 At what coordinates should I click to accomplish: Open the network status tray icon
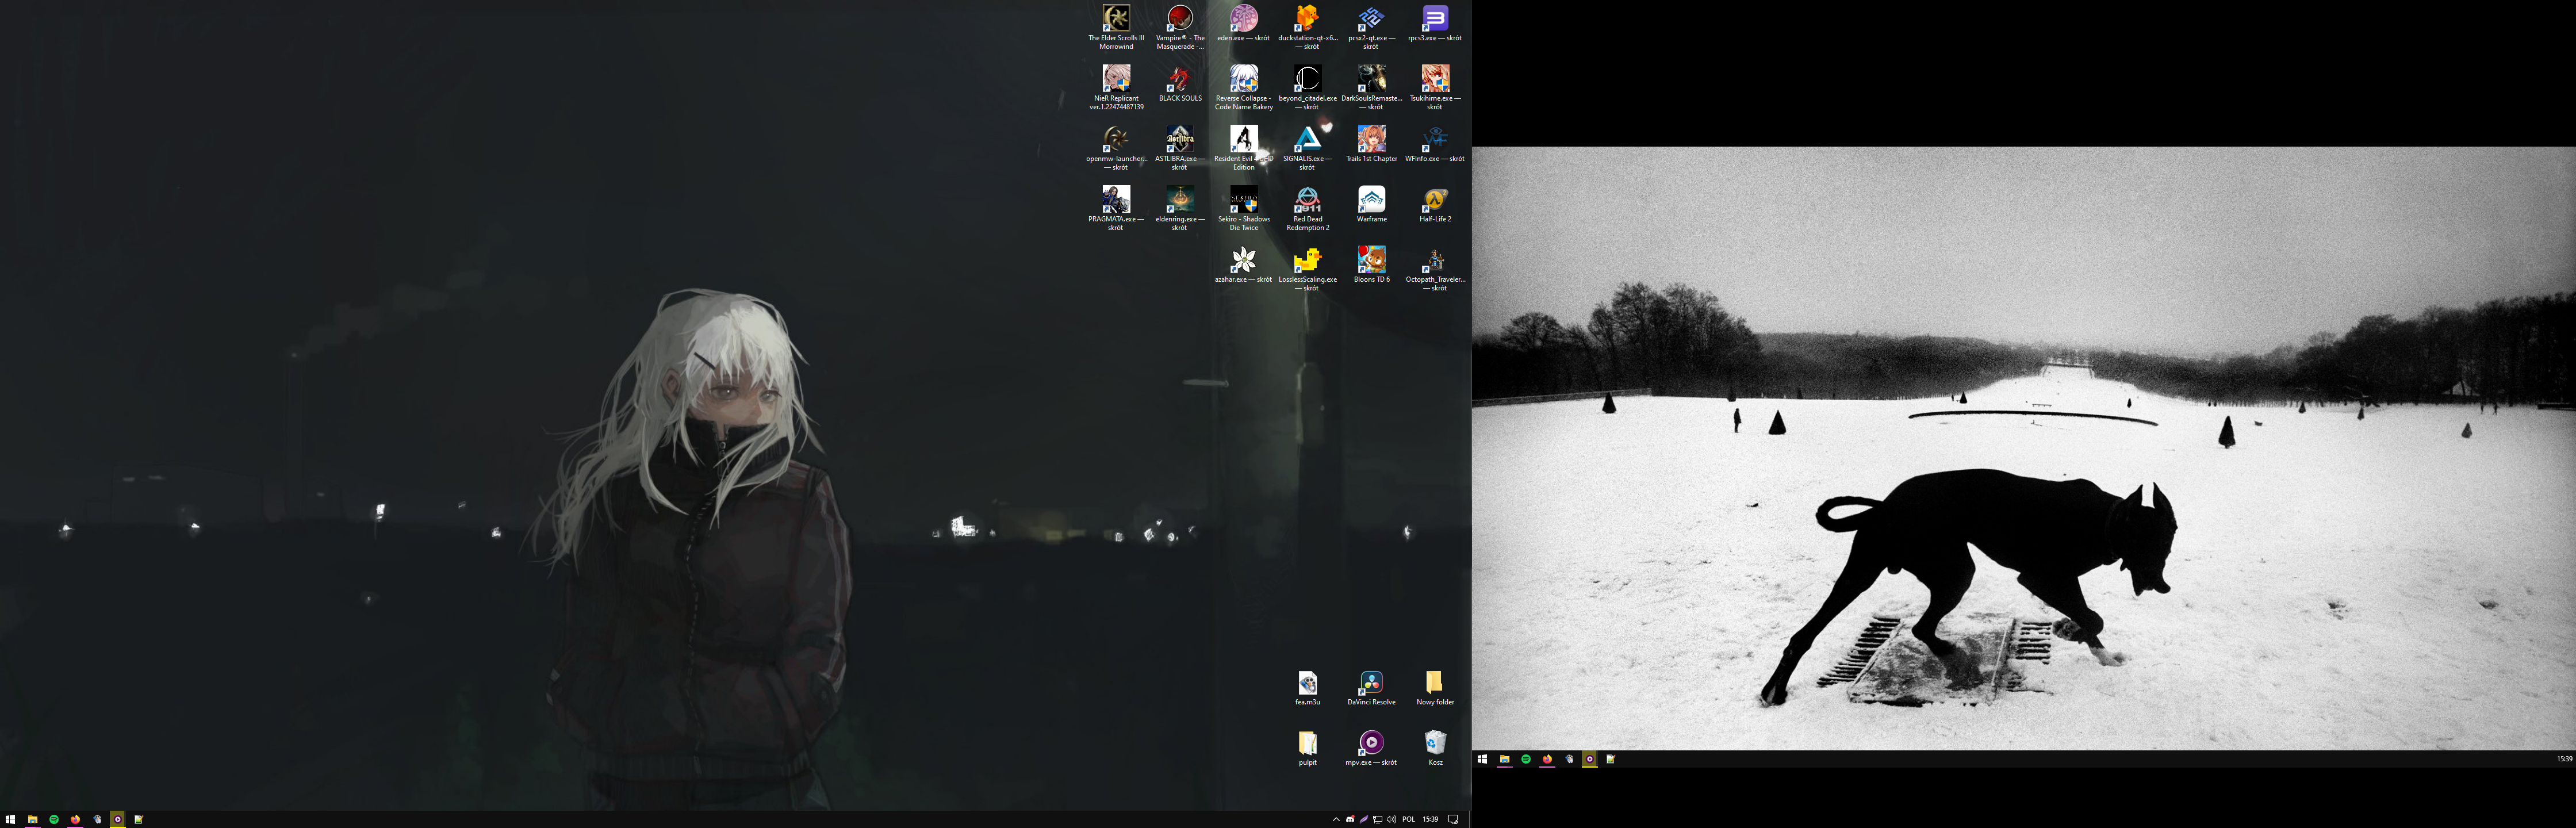(x=1378, y=819)
